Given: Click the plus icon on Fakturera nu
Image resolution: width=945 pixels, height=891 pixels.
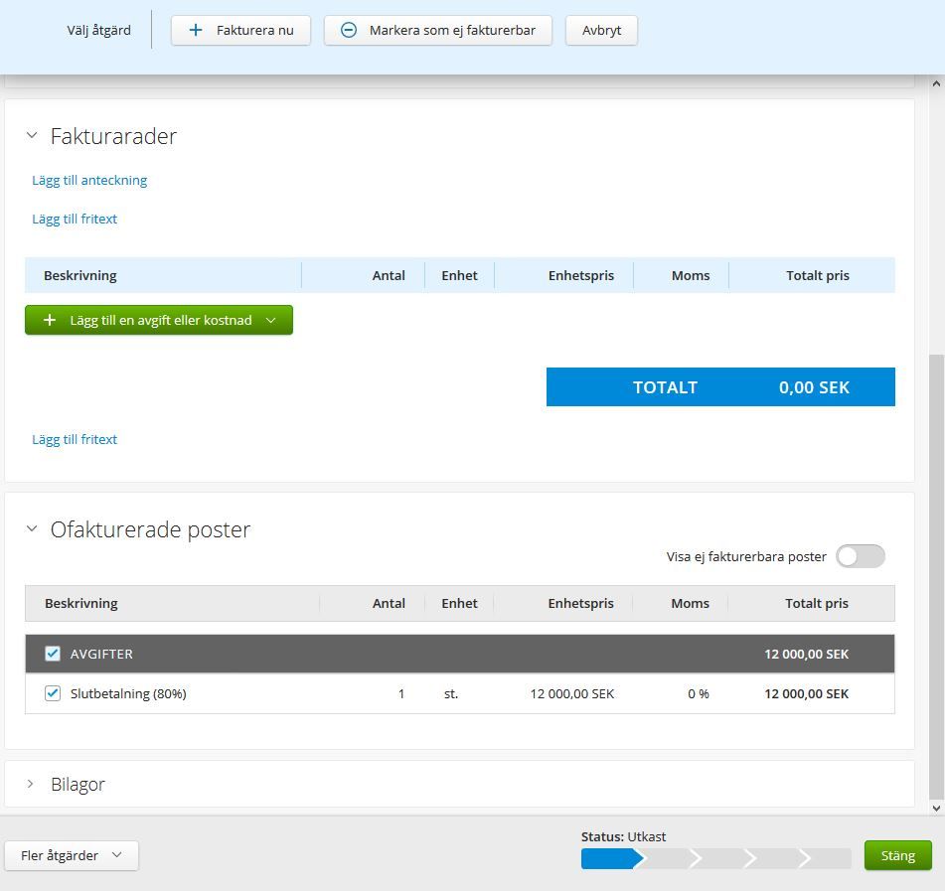Looking at the screenshot, I should tap(196, 30).
